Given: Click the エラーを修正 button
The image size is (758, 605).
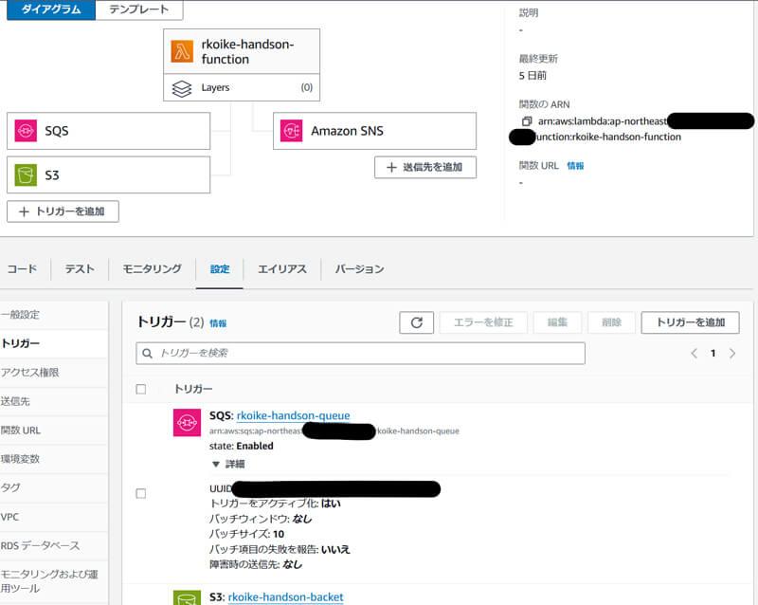Looking at the screenshot, I should [x=483, y=322].
